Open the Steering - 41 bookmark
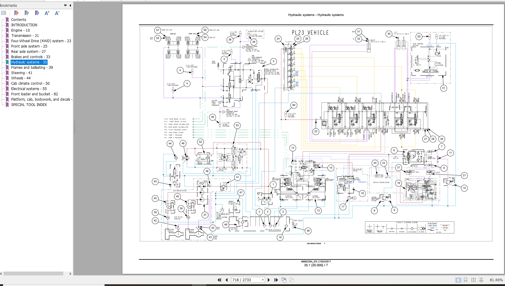The height and width of the screenshot is (286, 505). pyautogui.click(x=22, y=73)
